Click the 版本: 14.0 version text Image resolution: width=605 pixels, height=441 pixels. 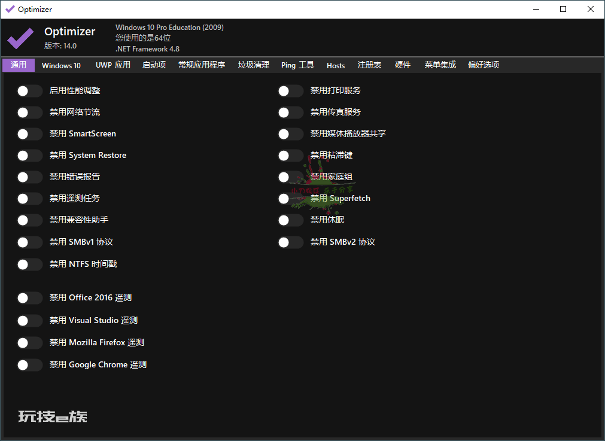60,45
